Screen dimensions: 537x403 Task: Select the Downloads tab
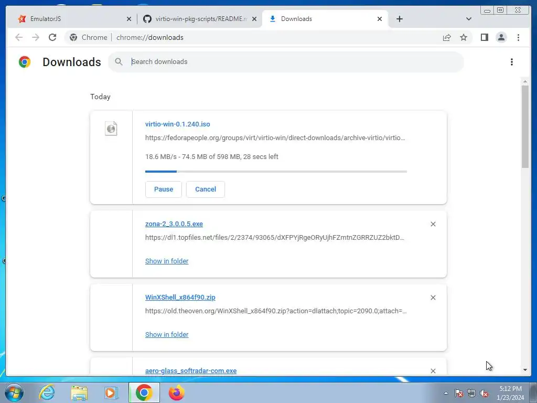(x=325, y=19)
